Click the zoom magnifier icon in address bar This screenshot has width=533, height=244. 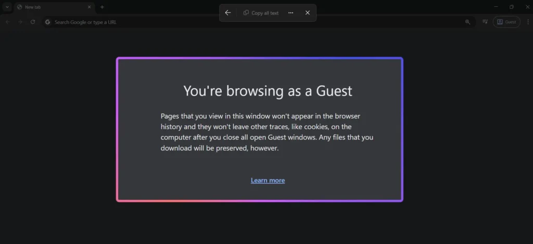point(467,22)
